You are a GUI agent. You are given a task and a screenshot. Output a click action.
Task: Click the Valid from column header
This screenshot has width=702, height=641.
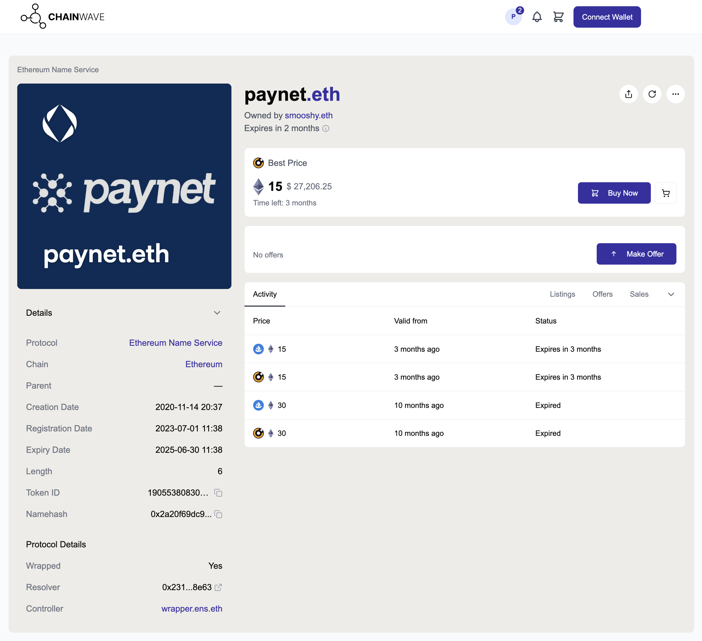tap(410, 321)
